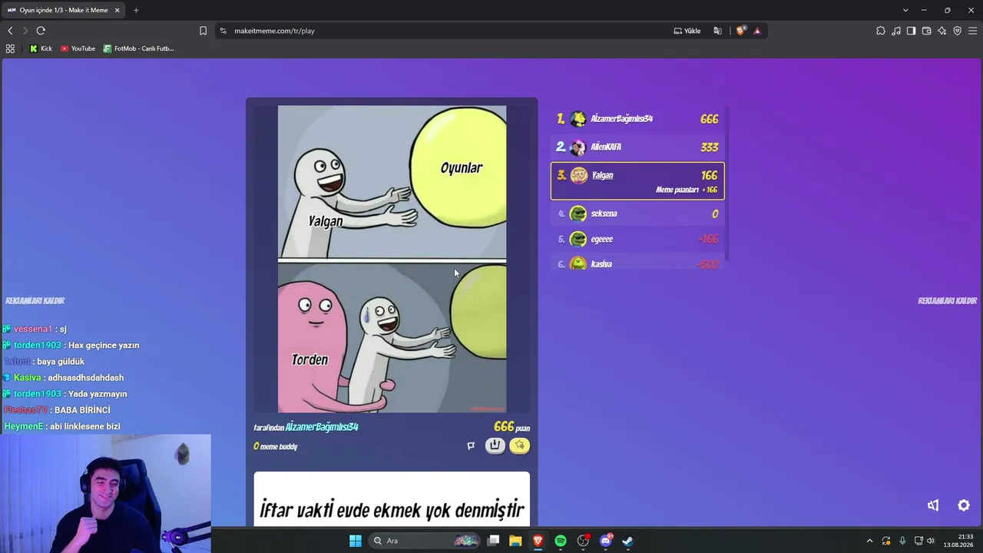Click right REKLAMLARI KALDIR link

[948, 301]
